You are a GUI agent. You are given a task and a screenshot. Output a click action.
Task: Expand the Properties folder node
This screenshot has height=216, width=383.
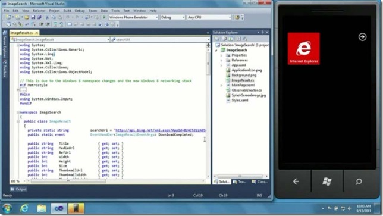221,55
